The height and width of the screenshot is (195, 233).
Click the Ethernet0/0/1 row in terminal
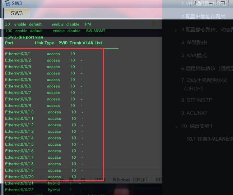(x=43, y=54)
